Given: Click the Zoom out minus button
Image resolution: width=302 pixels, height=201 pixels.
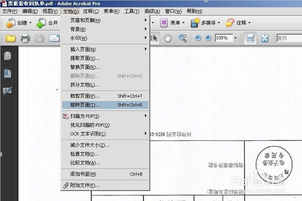Looking at the screenshot, I should (x=198, y=38).
